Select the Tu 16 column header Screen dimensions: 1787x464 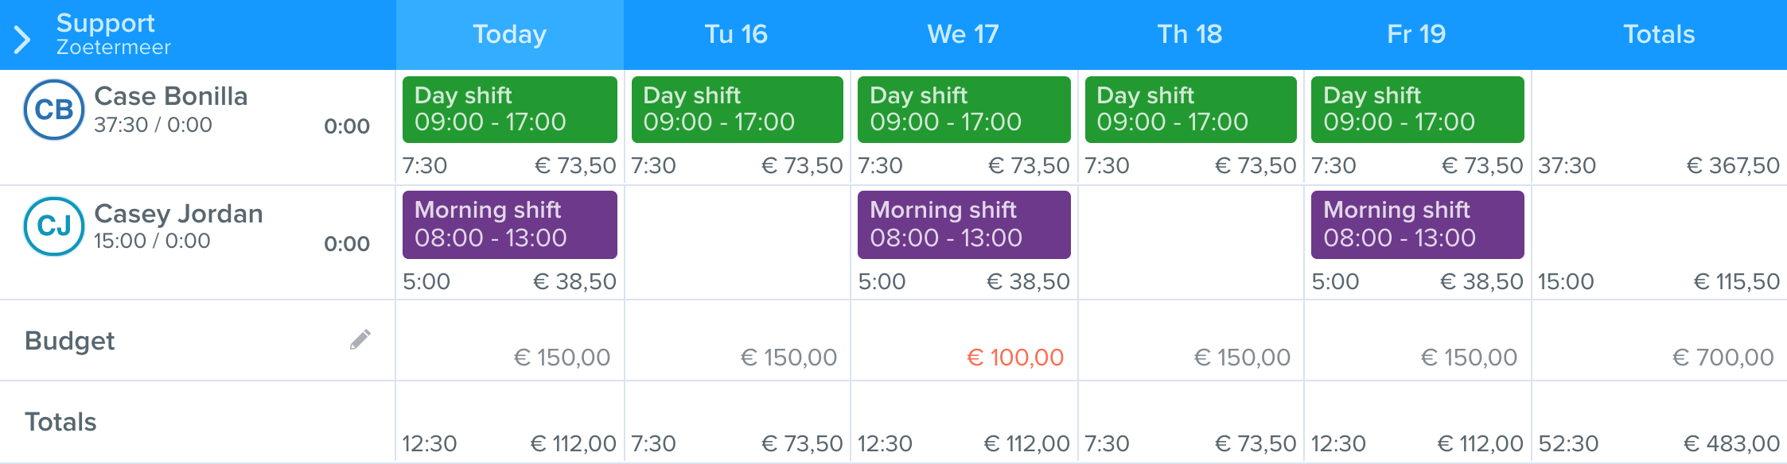coord(737,34)
